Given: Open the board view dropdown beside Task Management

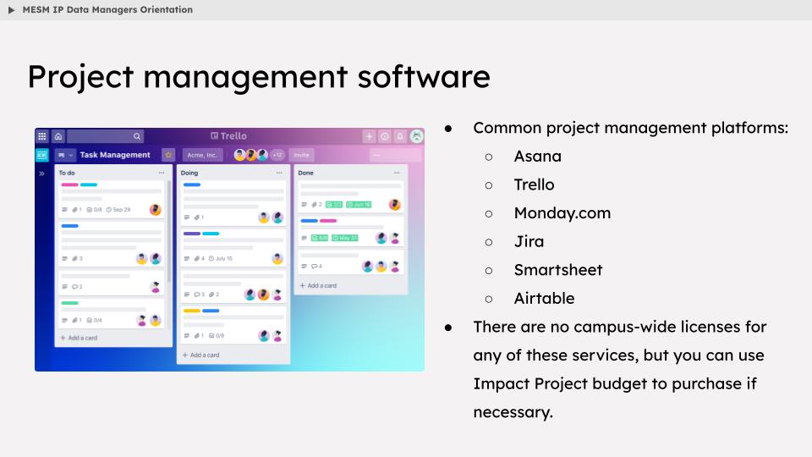Looking at the screenshot, I should [x=65, y=155].
